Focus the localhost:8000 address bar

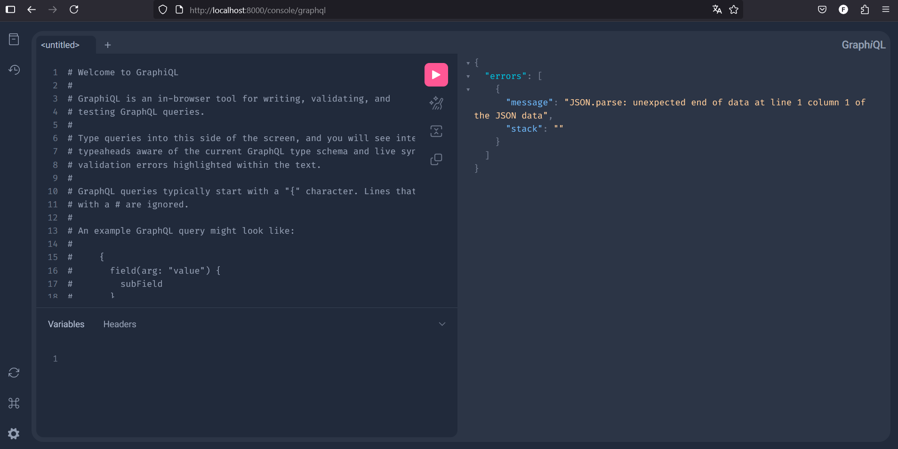447,10
